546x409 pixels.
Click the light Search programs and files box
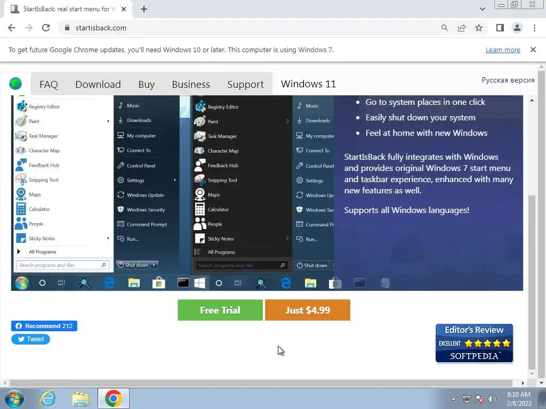pos(63,265)
